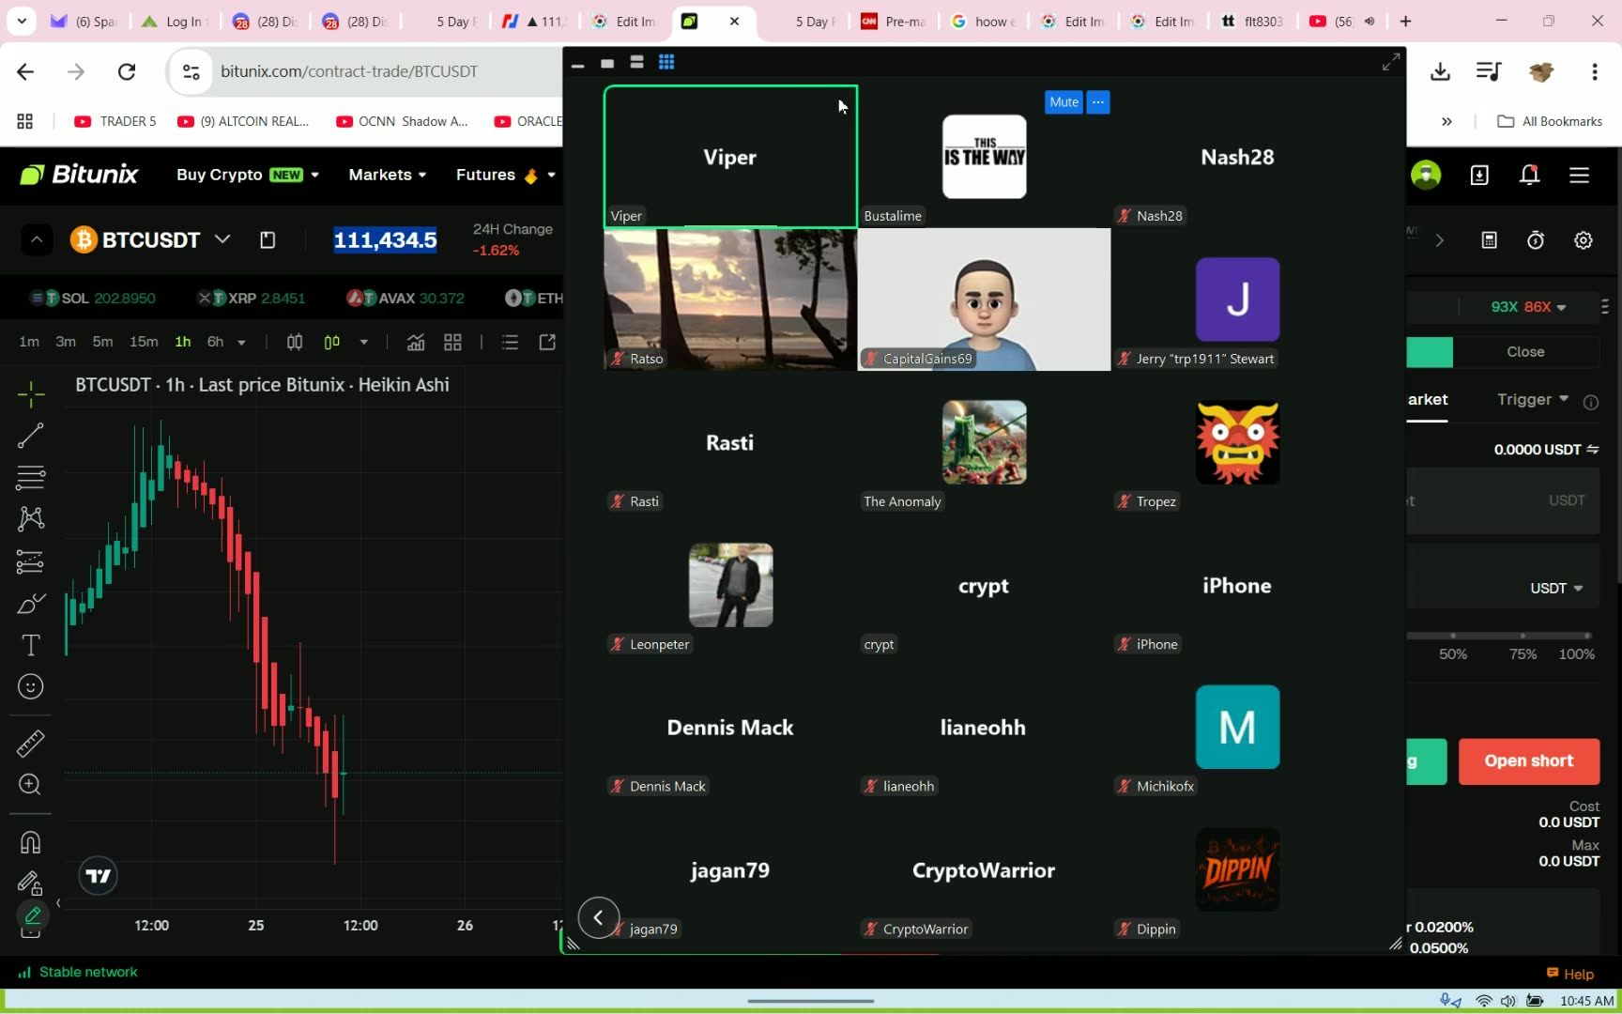The width and height of the screenshot is (1622, 1014).
Task: Activate the zoom in tool on chart
Action: tap(31, 785)
